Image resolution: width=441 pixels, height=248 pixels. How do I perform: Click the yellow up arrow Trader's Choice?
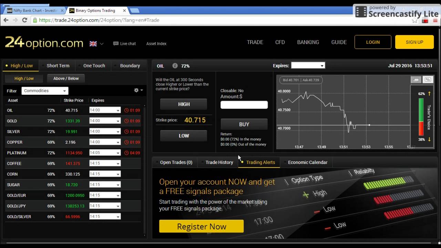tap(429, 94)
